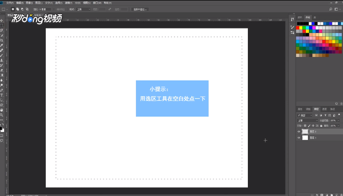The height and width of the screenshot is (196, 343).
Task: Select the Brush tool
Action: pos(2,55)
